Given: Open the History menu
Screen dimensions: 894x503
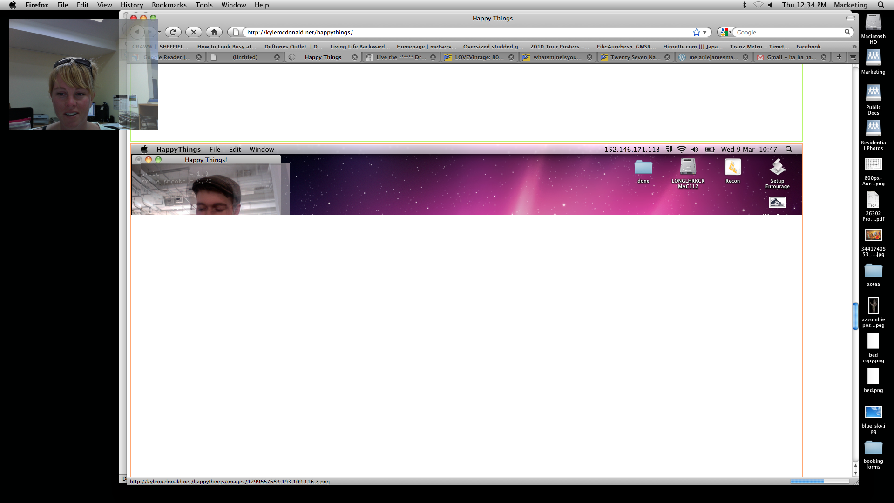Looking at the screenshot, I should (132, 5).
